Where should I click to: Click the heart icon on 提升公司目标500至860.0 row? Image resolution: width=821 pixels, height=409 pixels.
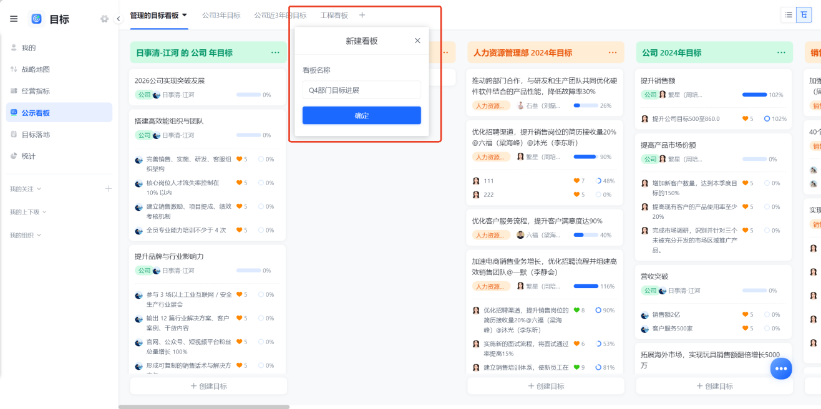[745, 118]
